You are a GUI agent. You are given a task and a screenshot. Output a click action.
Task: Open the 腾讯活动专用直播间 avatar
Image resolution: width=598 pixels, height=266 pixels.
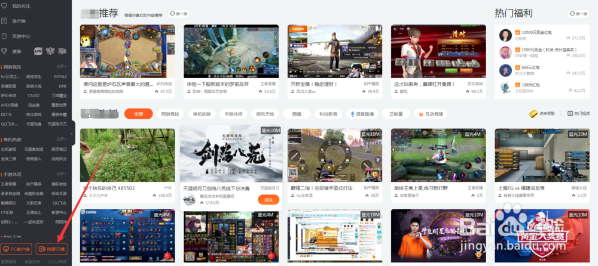(x=190, y=199)
